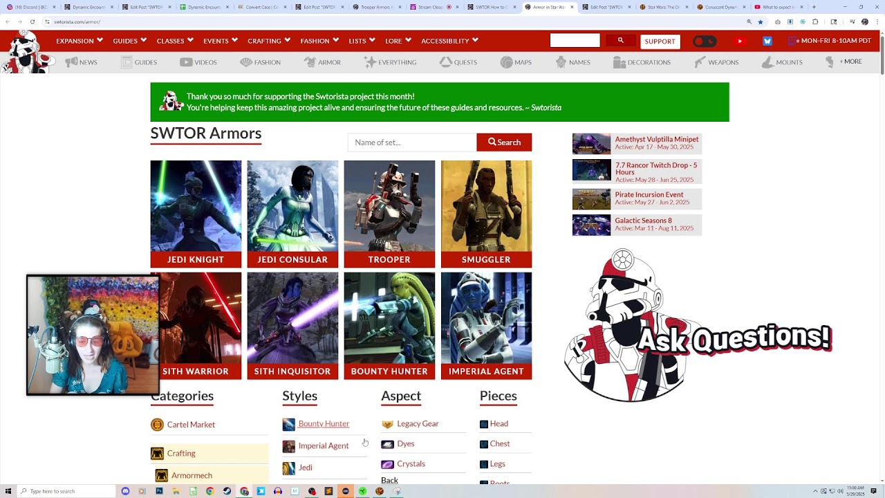Click the Dyes aspect icon
This screenshot has height=498, width=885.
tap(387, 444)
